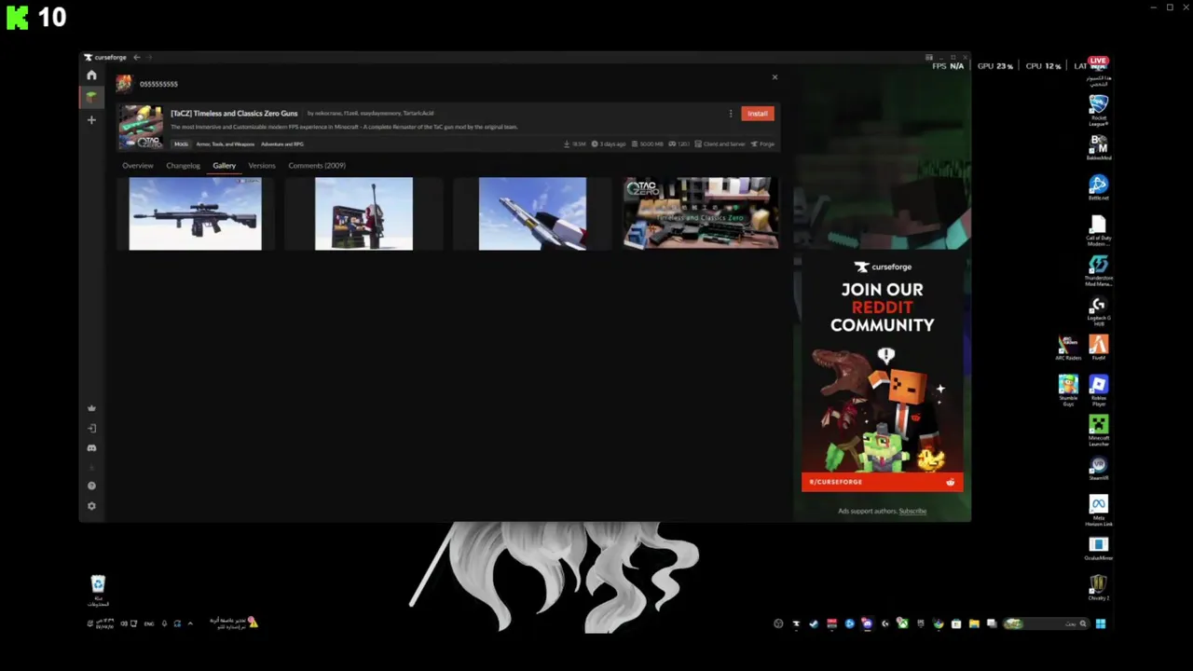This screenshot has height=671, width=1193.
Task: Open the Minecraft game icon in sidebar
Action: click(91, 96)
